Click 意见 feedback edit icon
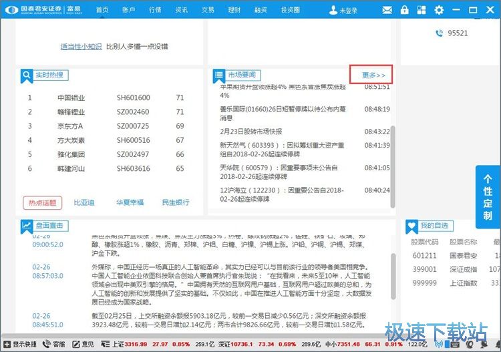501x352 pixels. tap(76, 344)
